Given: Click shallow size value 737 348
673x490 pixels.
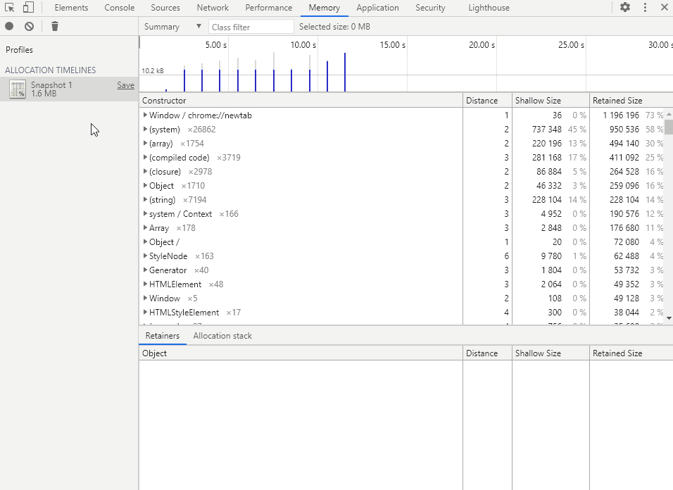Looking at the screenshot, I should [x=546, y=129].
